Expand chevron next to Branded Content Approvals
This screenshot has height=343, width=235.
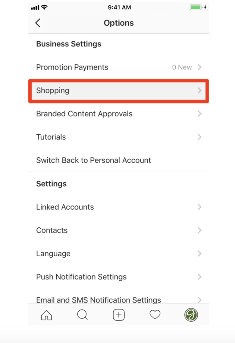coord(199,114)
